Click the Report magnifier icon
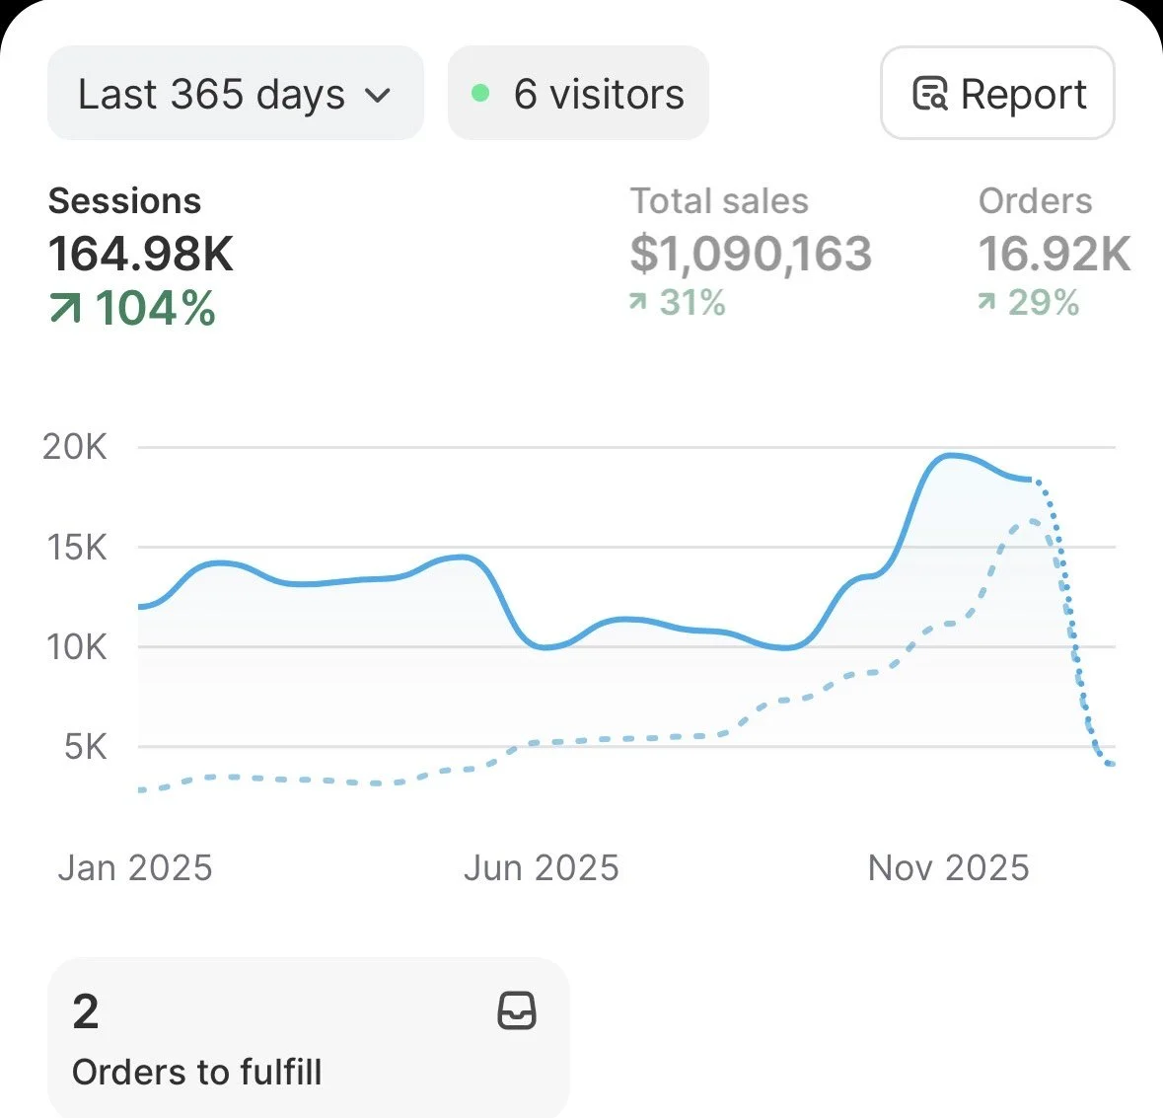Screen dimensions: 1163x1118 (x=928, y=94)
